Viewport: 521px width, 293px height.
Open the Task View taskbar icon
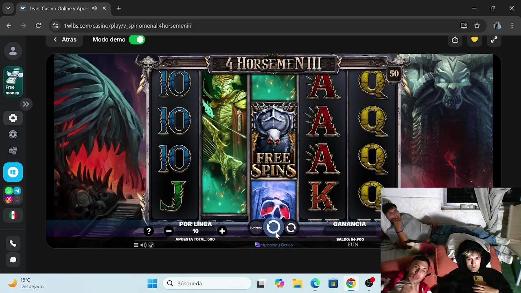261,284
